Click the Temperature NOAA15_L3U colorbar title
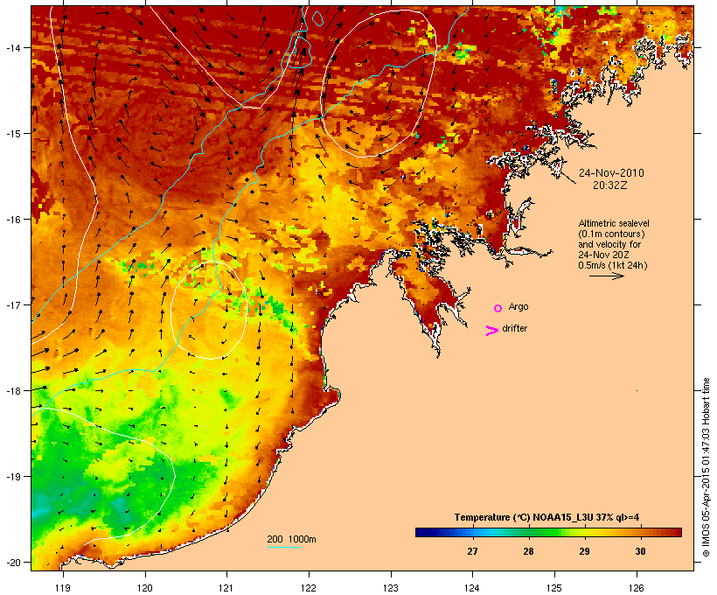The height and width of the screenshot is (595, 717). pyautogui.click(x=546, y=517)
